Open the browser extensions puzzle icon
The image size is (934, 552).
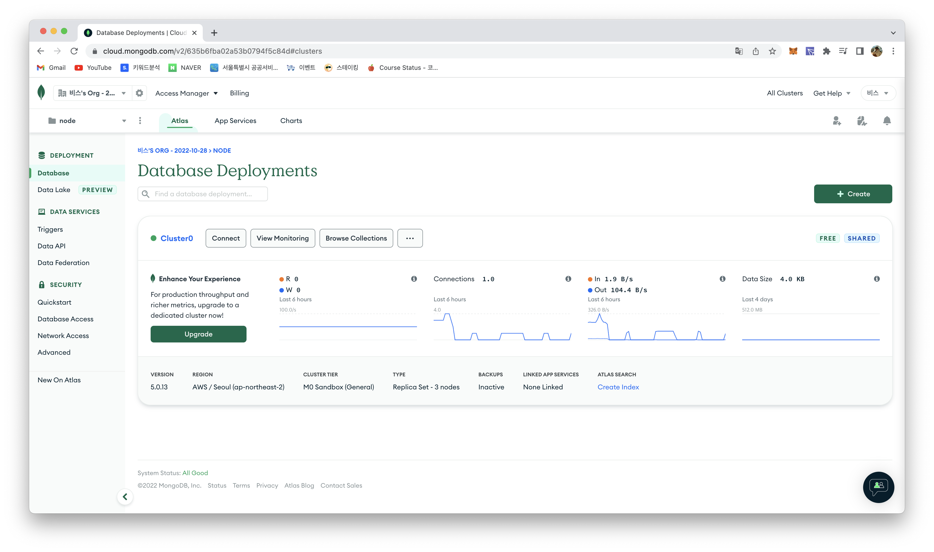(x=826, y=51)
